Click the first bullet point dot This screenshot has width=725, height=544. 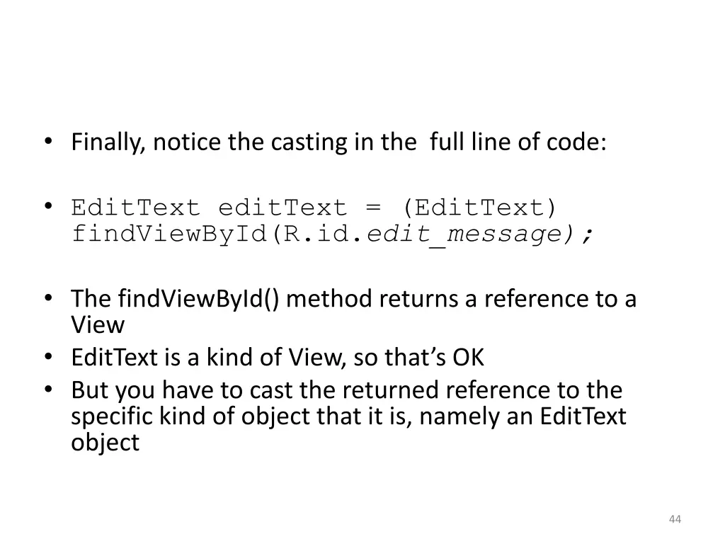coord(49,141)
